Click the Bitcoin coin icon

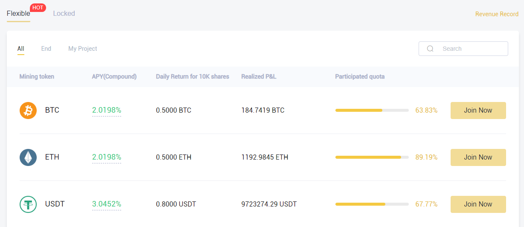point(28,111)
